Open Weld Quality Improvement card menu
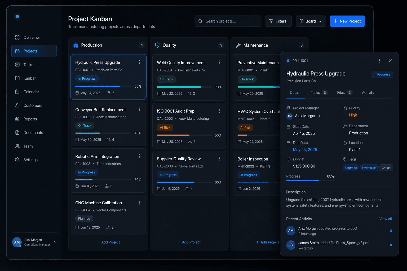 (x=220, y=62)
